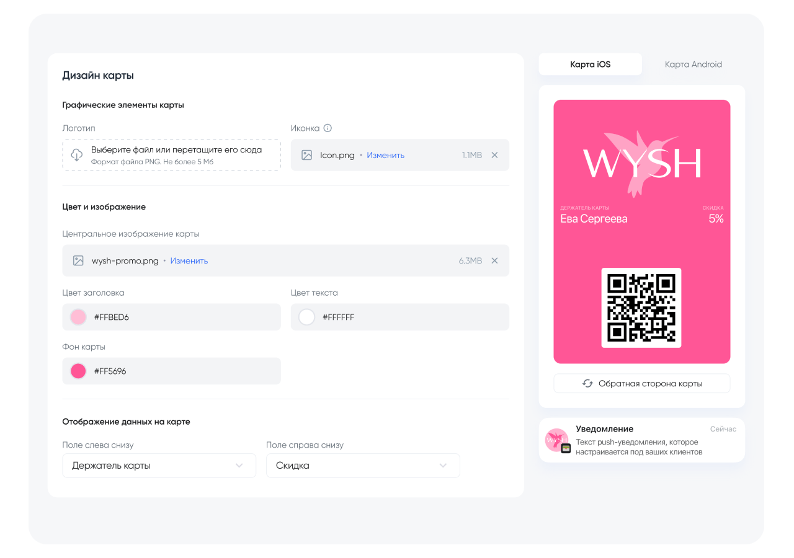
Task: Click the Сейчас notification timestamp
Action: pos(723,429)
